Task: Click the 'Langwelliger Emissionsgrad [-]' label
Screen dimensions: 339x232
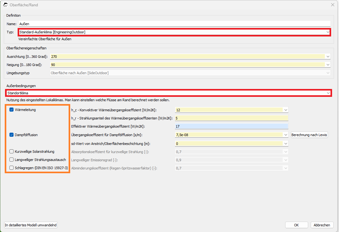Action: (x=94, y=160)
